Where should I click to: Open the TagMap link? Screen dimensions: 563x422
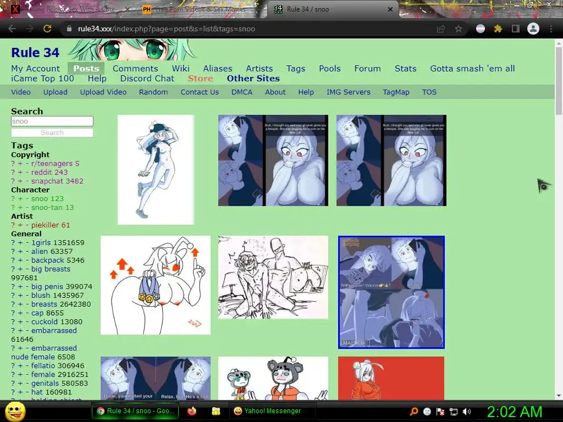(396, 92)
